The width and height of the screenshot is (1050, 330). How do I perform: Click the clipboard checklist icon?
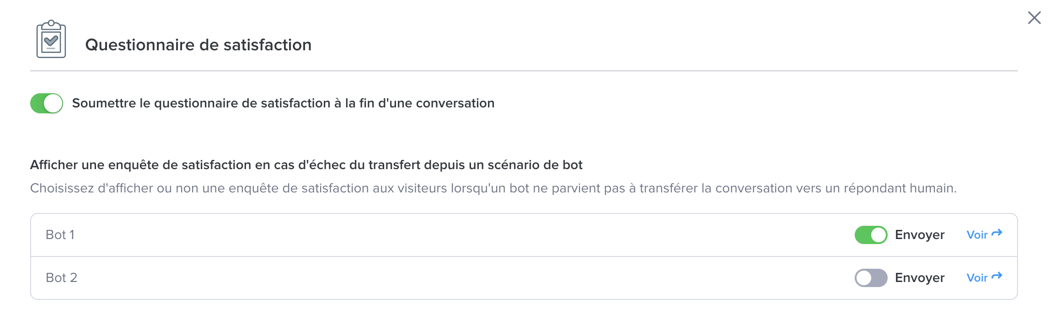pos(51,39)
